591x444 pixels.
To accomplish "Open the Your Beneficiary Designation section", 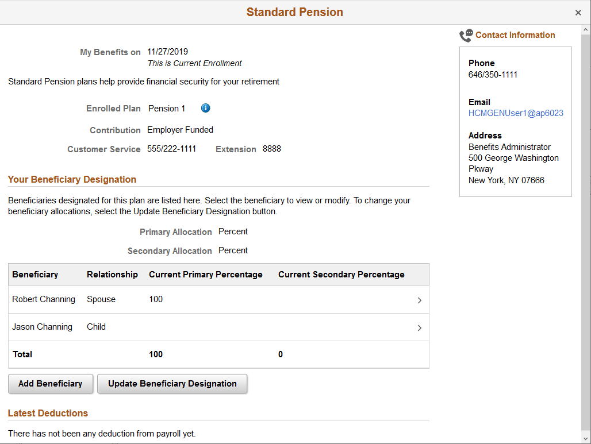I will [72, 179].
